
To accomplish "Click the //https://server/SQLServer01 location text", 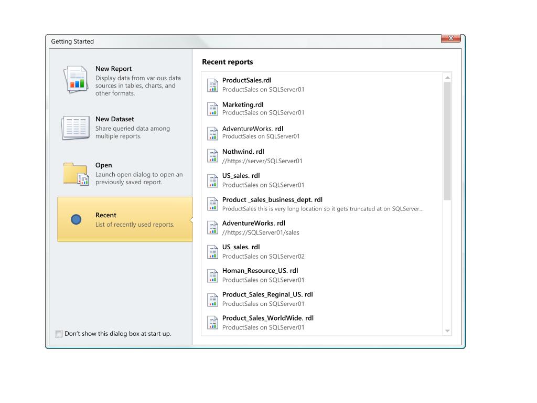I will tap(262, 161).
